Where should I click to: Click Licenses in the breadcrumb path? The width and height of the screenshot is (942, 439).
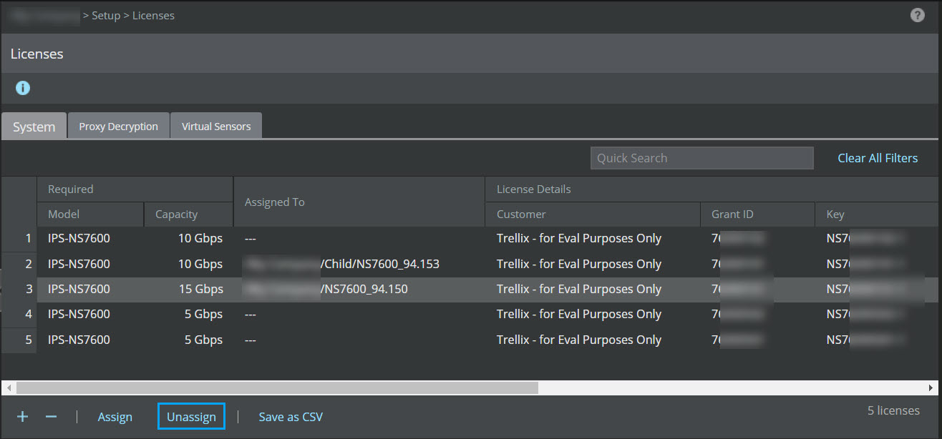(153, 15)
